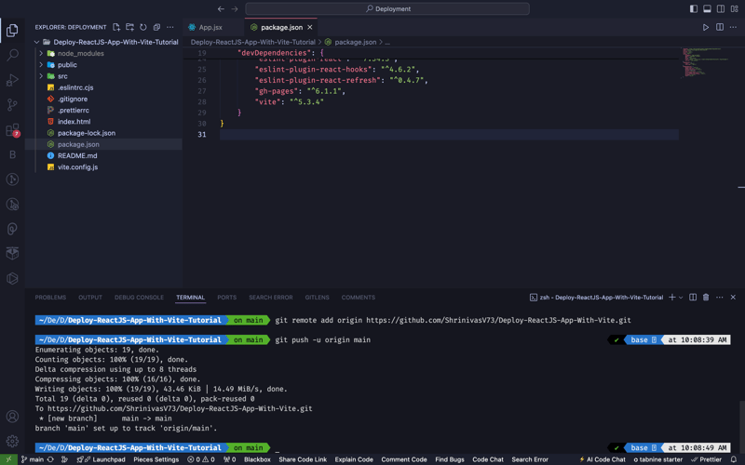
Task: Open vite.config.js in the file tree
Action: pos(77,167)
